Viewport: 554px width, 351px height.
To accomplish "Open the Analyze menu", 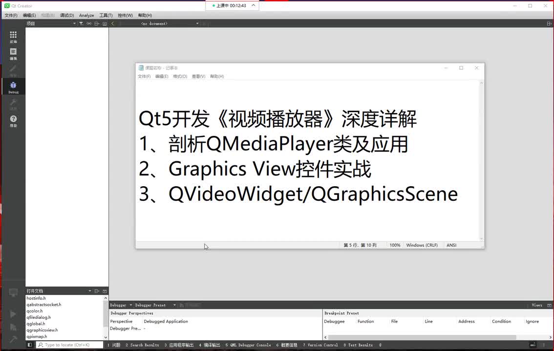I will coord(86,15).
